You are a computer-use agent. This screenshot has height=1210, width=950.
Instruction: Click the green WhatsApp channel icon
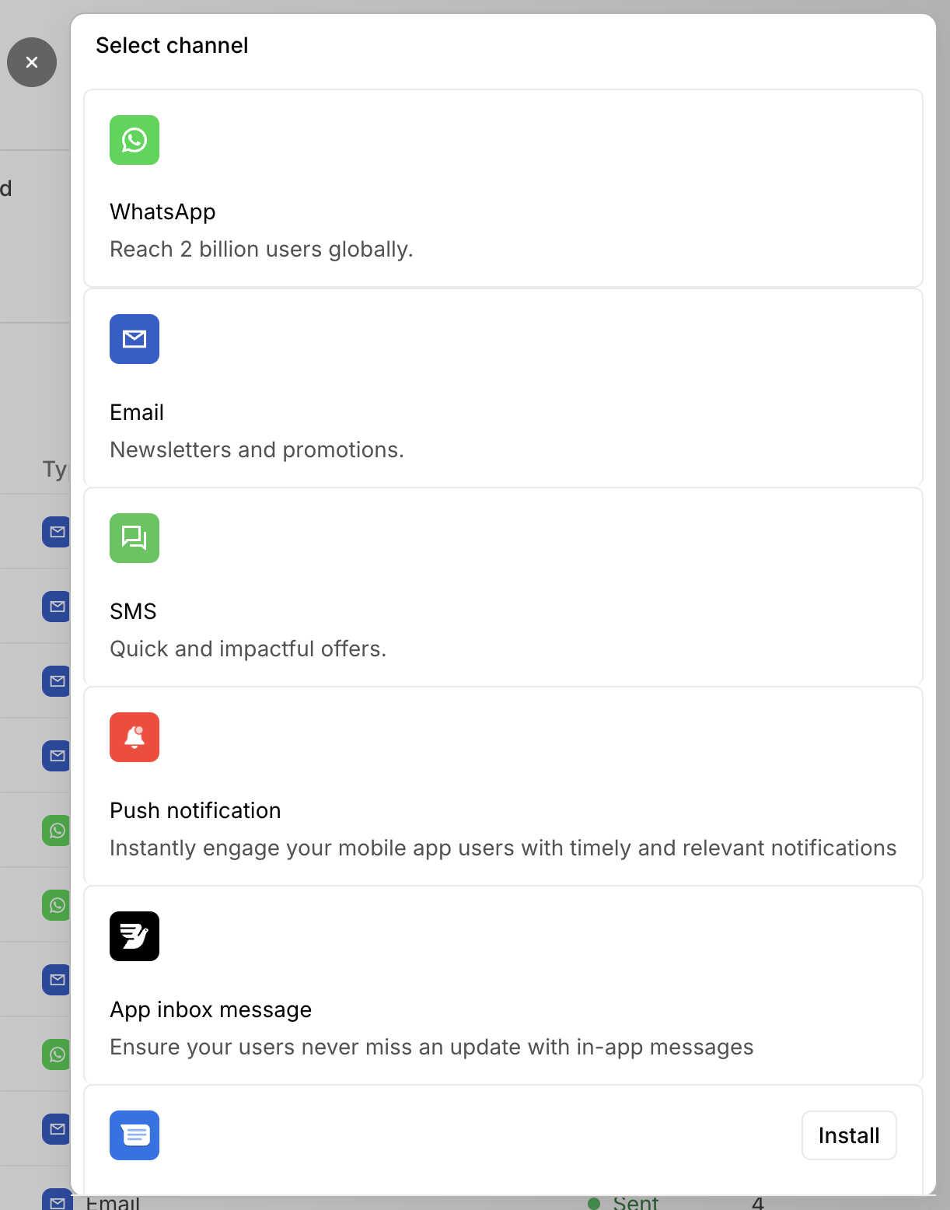tap(134, 140)
